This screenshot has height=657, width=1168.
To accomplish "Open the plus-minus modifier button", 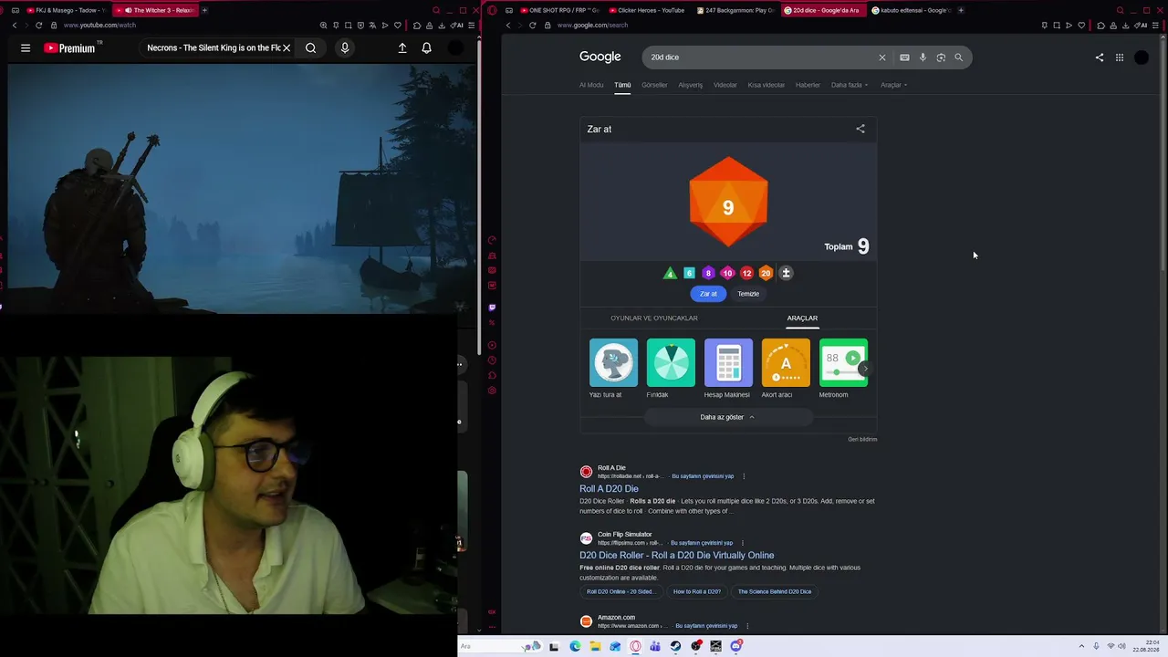I will coord(786,273).
